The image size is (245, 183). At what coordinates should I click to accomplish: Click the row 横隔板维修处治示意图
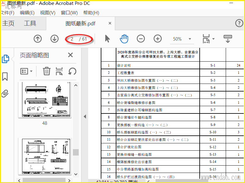(172, 162)
